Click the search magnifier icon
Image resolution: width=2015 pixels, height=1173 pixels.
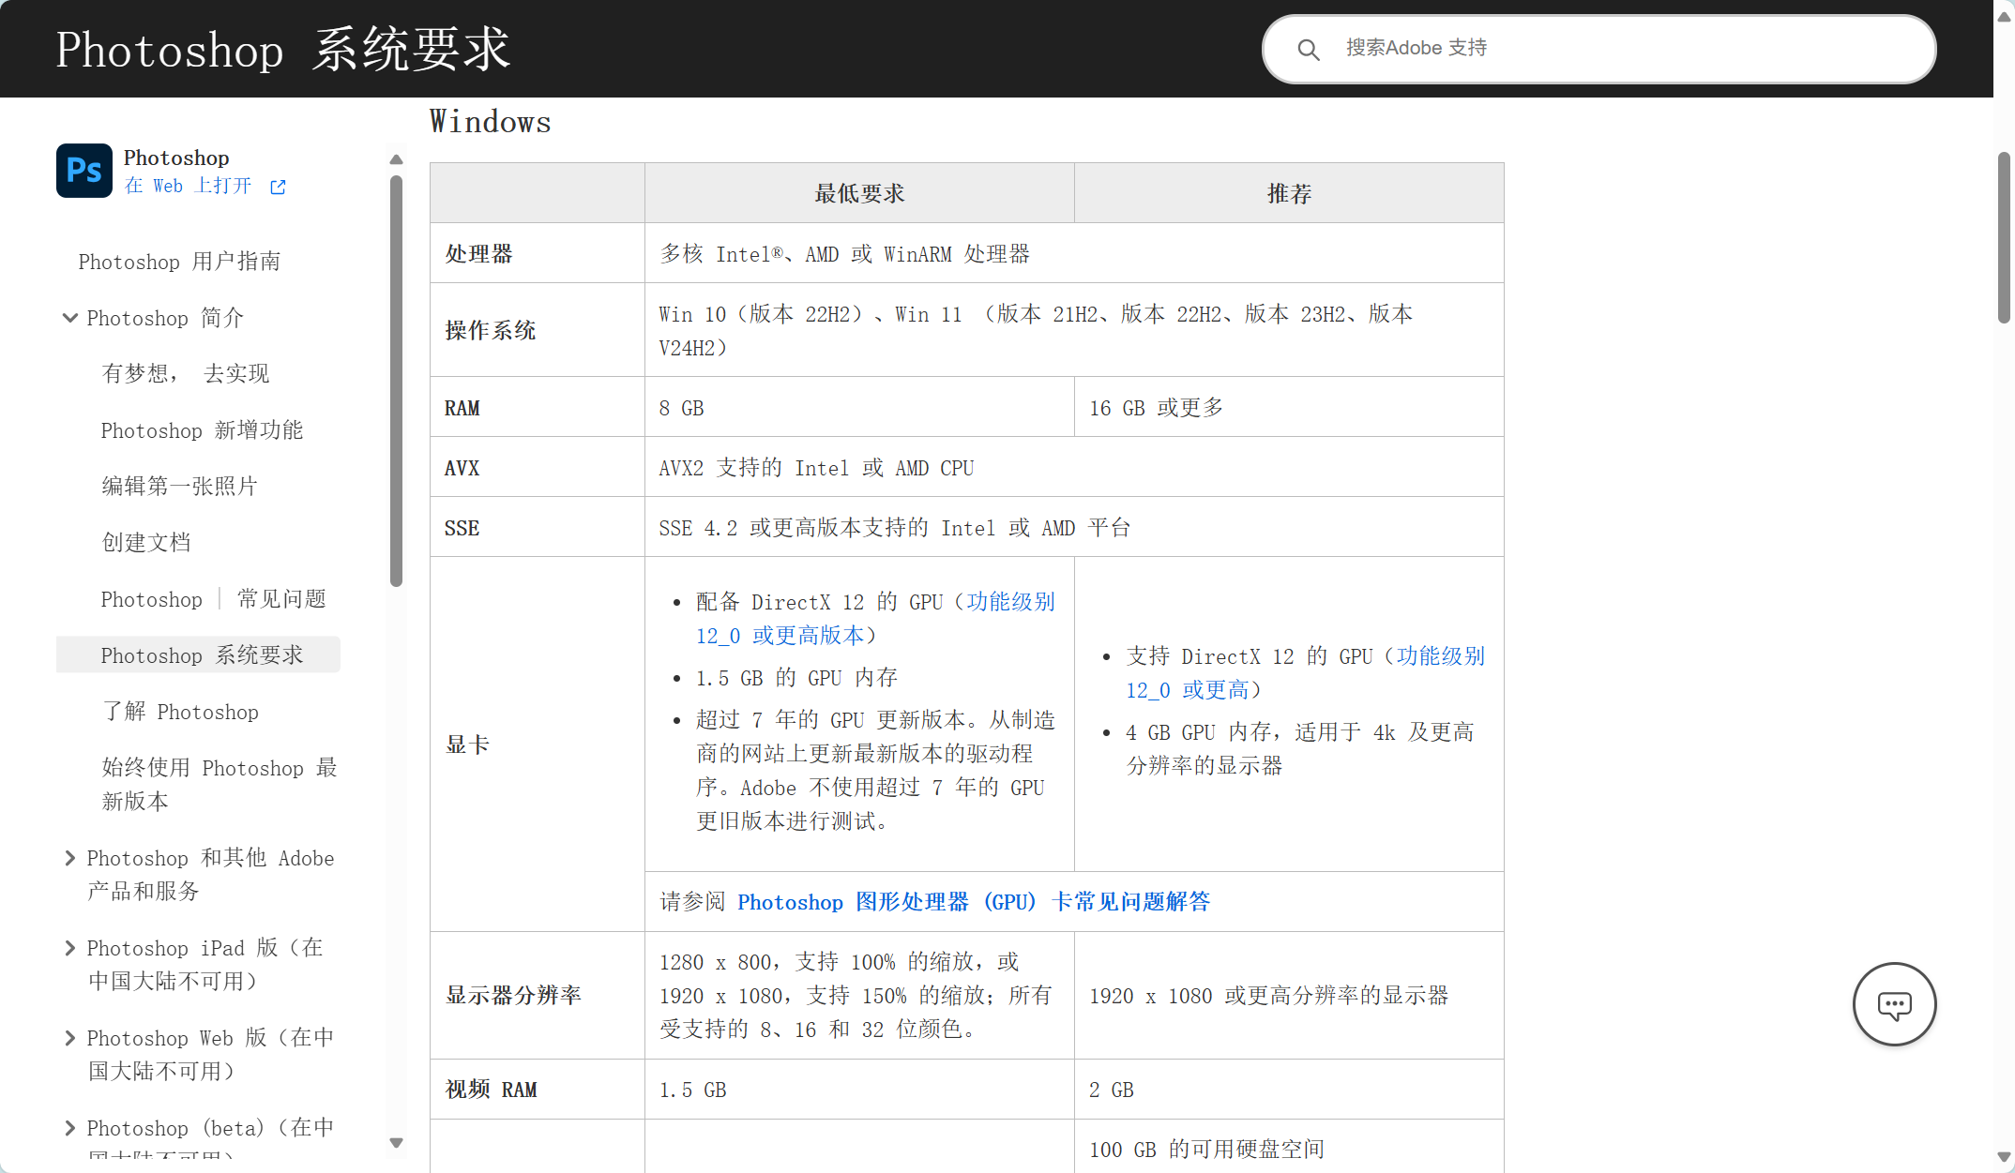(x=1308, y=50)
